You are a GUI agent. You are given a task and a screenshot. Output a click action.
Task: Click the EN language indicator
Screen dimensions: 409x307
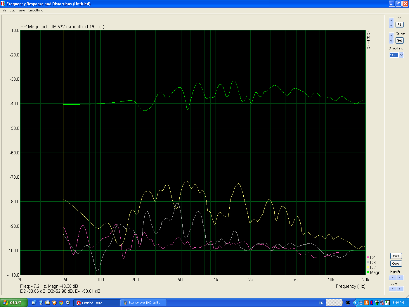pyautogui.click(x=321, y=303)
